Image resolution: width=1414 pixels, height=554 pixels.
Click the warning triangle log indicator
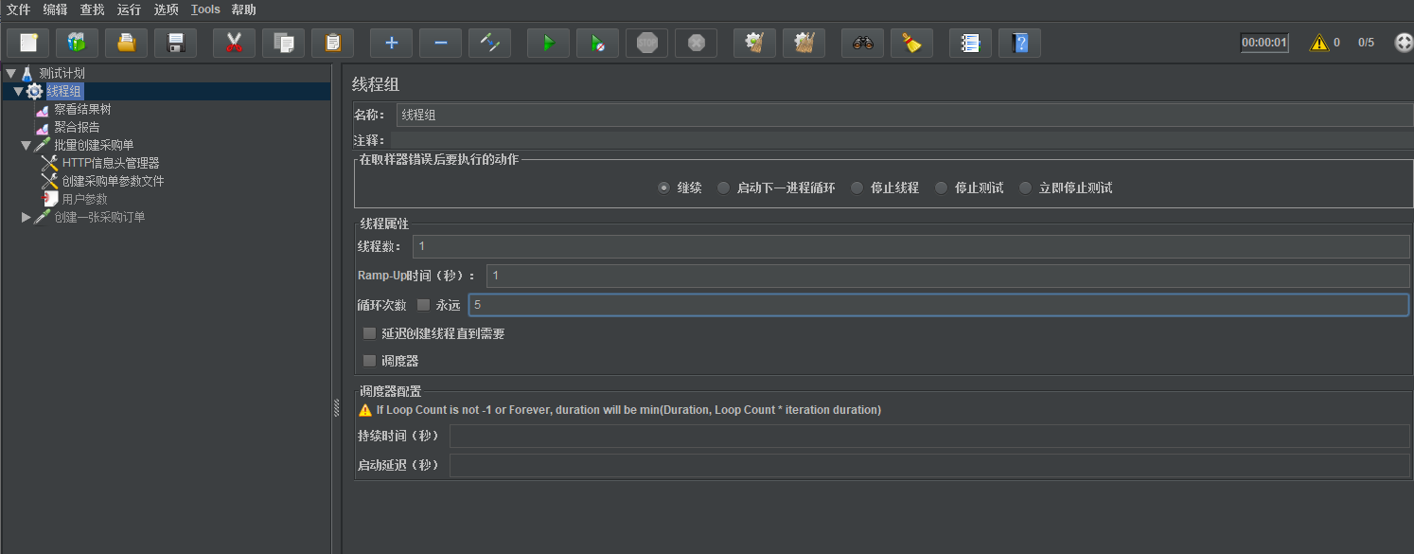(x=1318, y=43)
